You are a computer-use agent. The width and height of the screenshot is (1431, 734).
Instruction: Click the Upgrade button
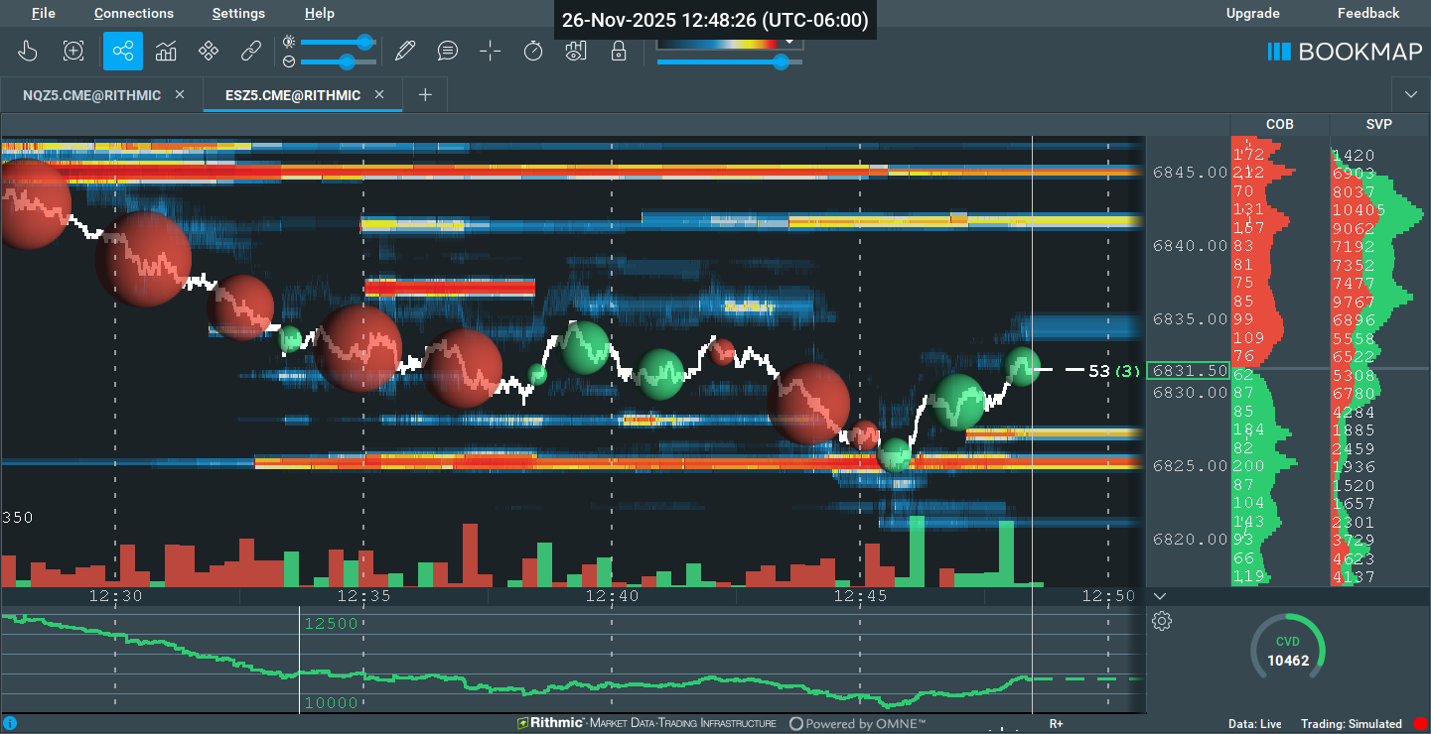point(1252,13)
